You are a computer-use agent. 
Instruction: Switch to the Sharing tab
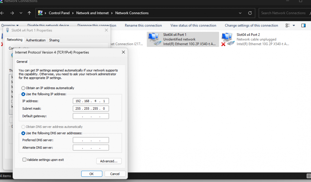click(54, 40)
